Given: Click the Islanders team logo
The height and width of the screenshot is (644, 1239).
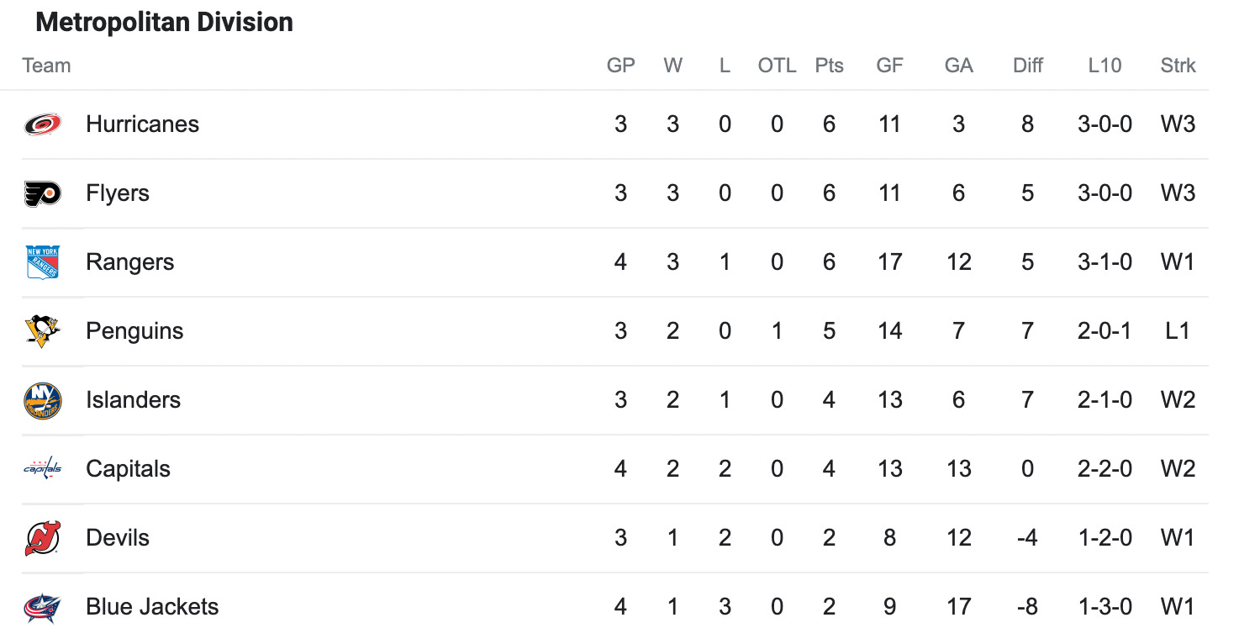Looking at the screenshot, I should (43, 400).
